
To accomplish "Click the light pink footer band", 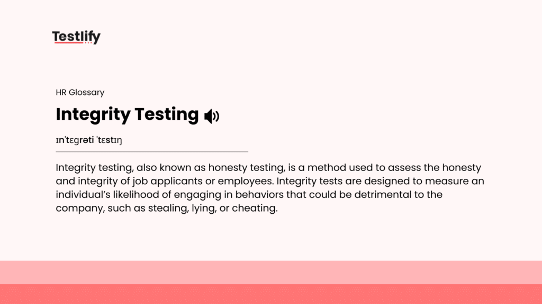I will pyautogui.click(x=271, y=272).
